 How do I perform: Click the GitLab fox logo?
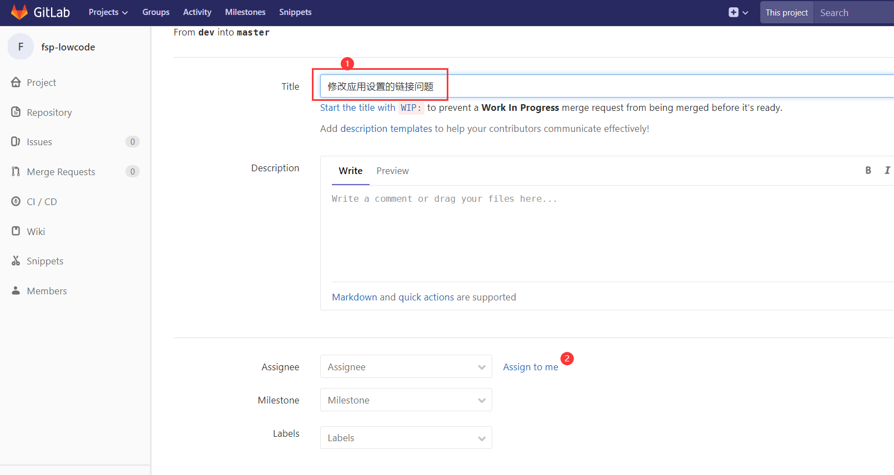(19, 12)
